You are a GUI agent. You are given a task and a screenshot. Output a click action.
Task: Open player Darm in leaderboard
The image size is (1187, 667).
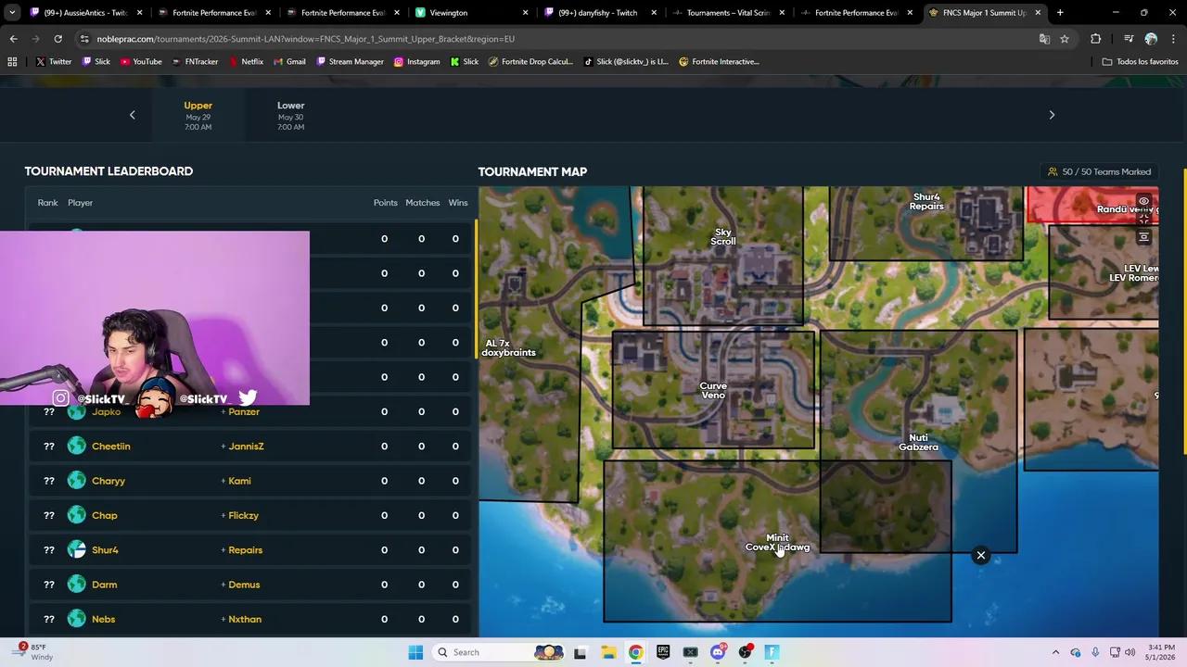[104, 585]
